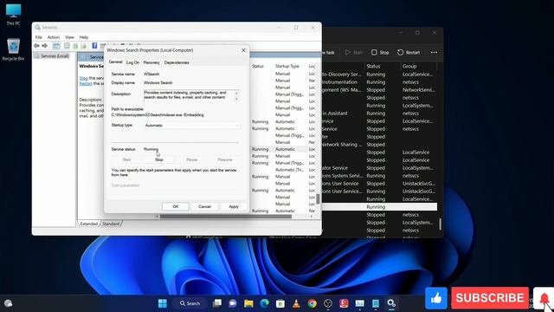The image size is (554, 312).
Task: Click the Services list vertical scrollbar thumb
Action: pyautogui.click(x=318, y=198)
